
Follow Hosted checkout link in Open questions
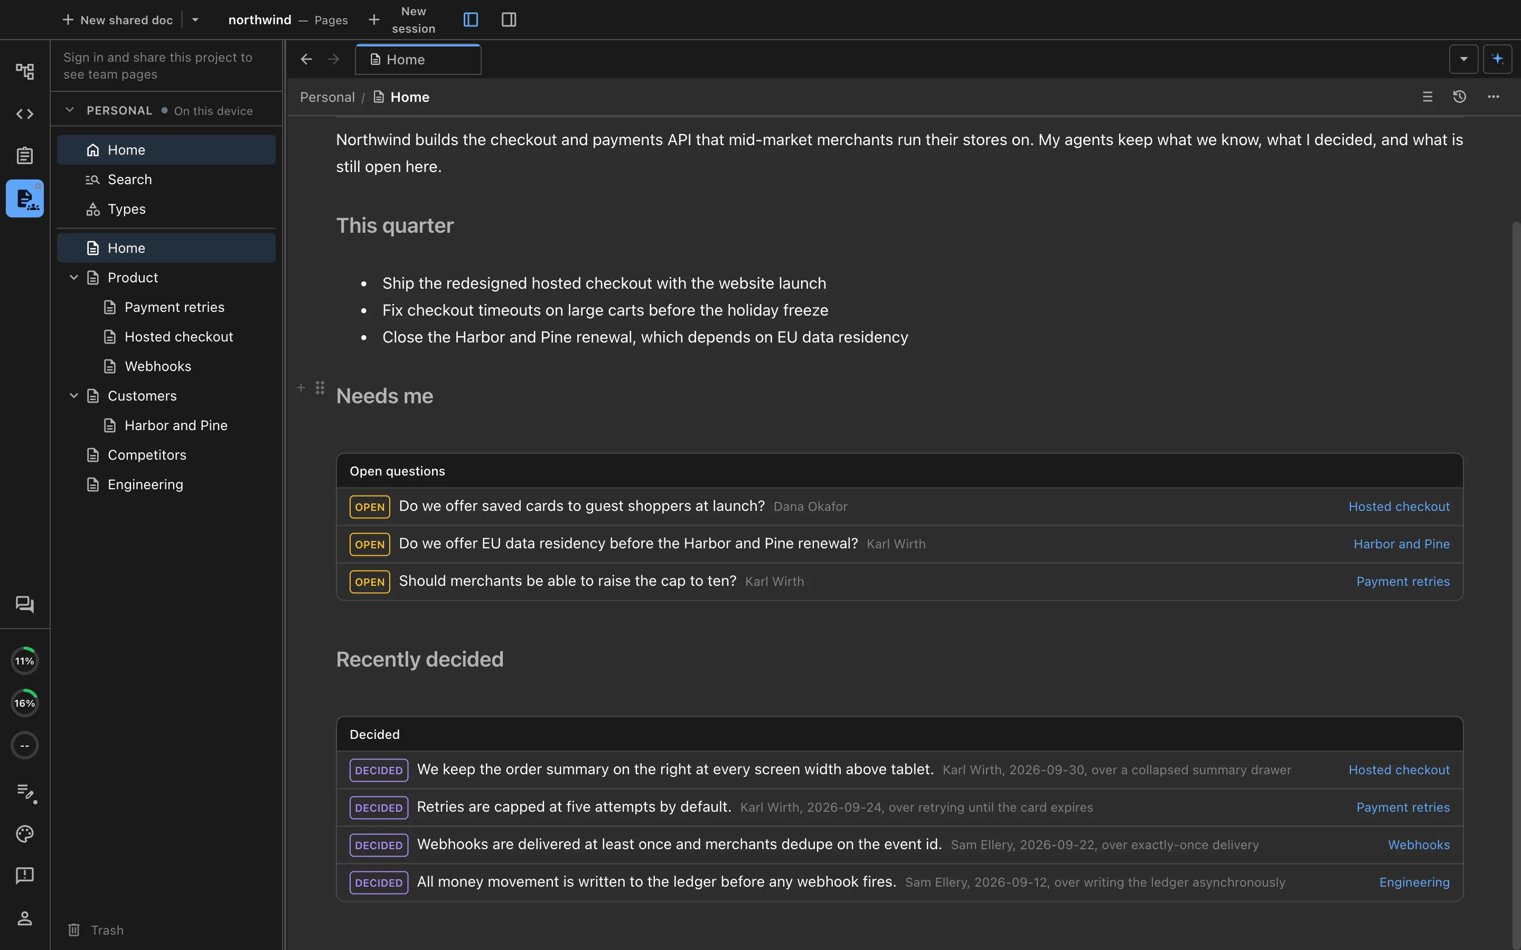pos(1398,507)
